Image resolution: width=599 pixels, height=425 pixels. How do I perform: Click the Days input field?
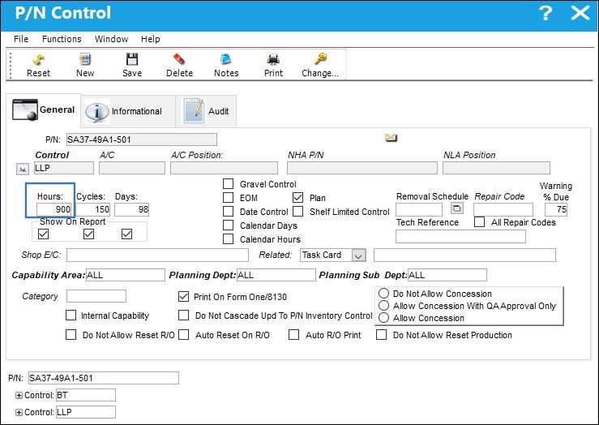tap(132, 209)
